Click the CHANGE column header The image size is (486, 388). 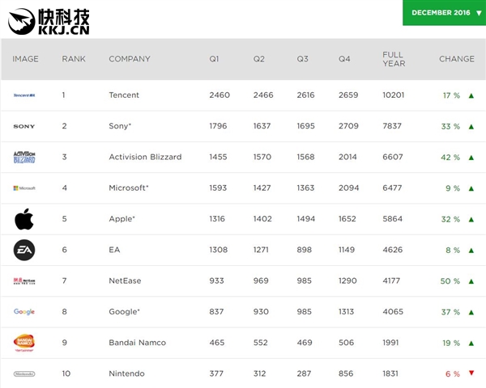pyautogui.click(x=457, y=59)
